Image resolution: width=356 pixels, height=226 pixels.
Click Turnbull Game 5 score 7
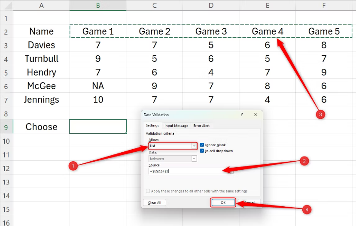(x=324, y=58)
